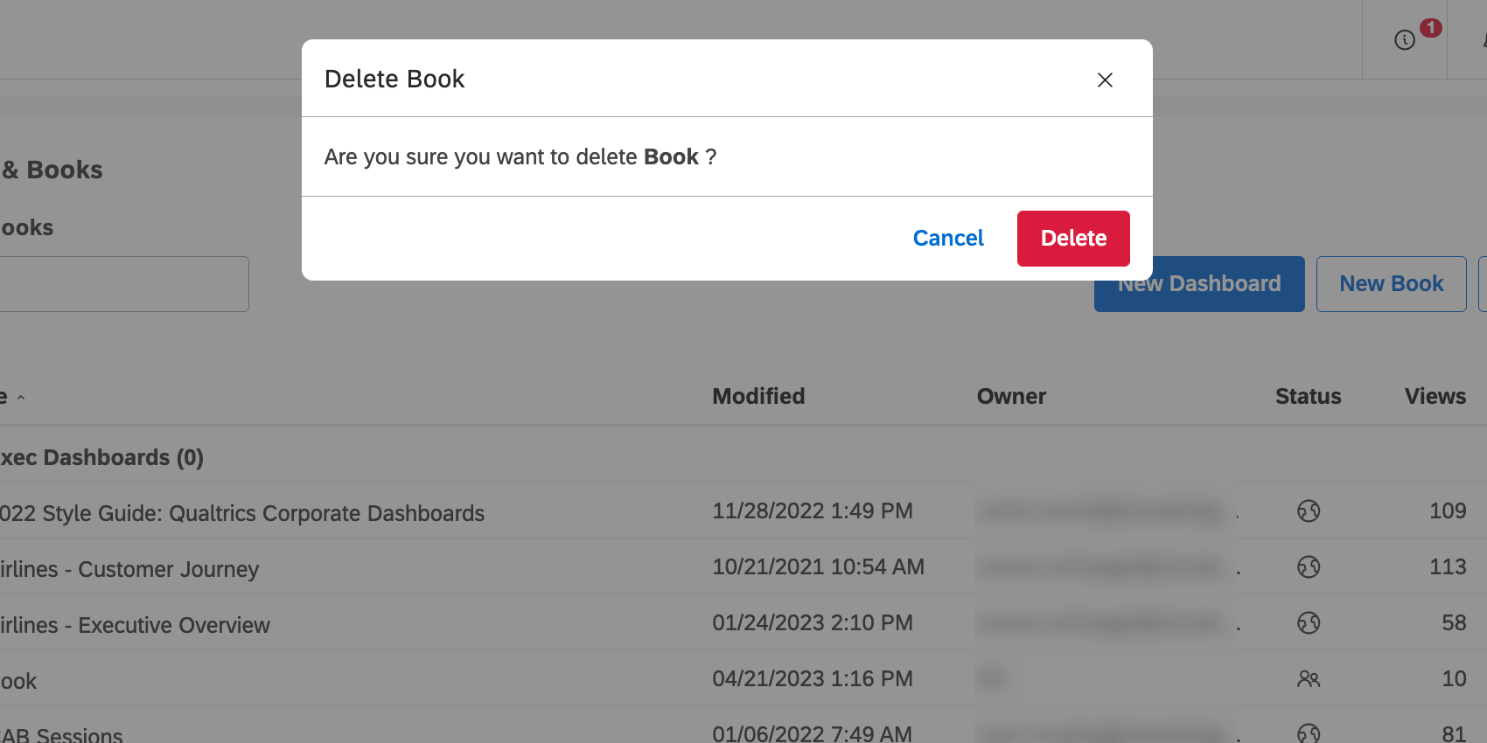Toggle the name column sort arrow

tap(20, 398)
